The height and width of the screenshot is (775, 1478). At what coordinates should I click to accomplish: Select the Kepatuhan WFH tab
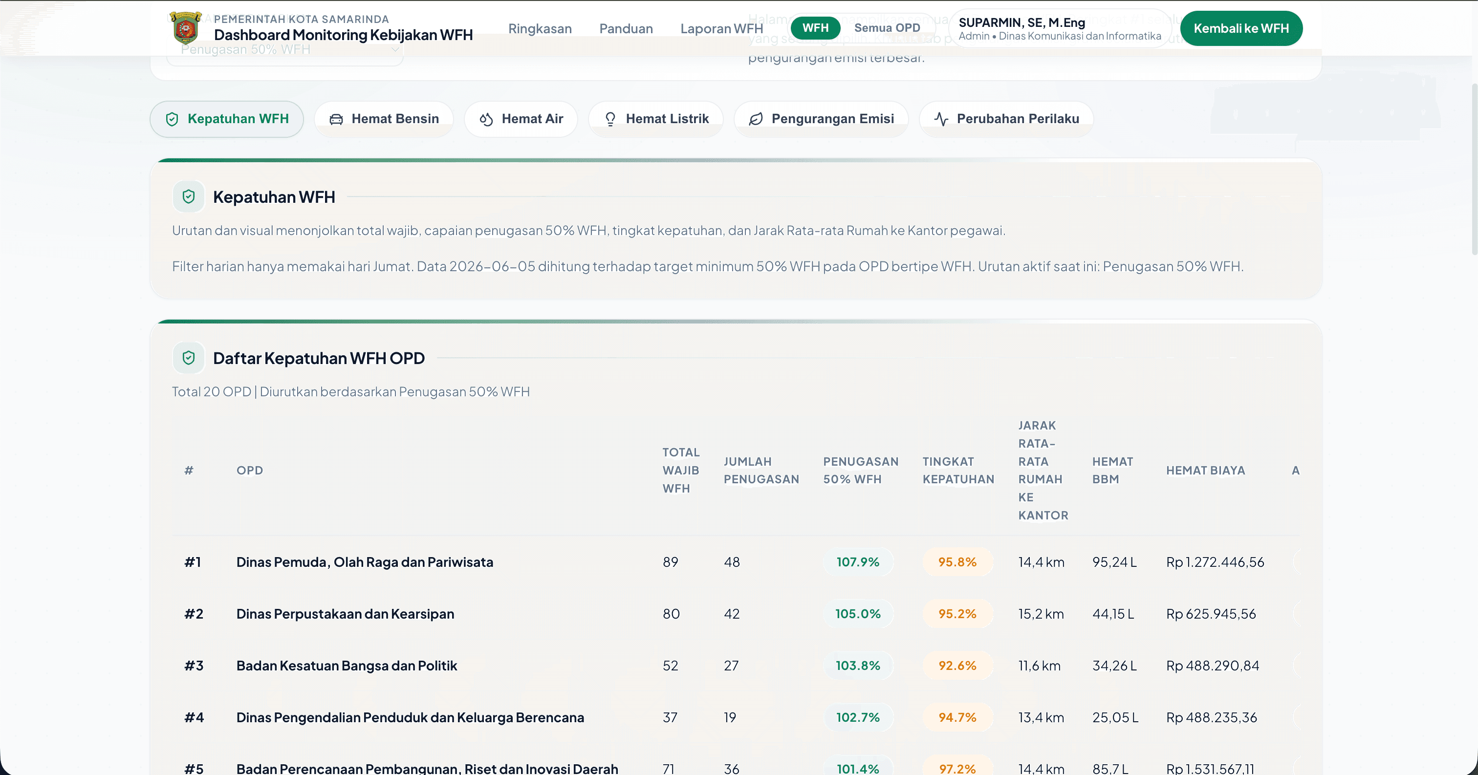227,119
